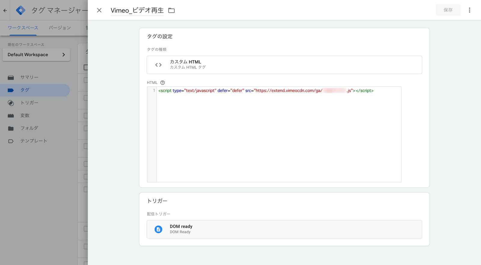Image resolution: width=481 pixels, height=265 pixels.
Task: Click the 配信トリガー label
Action: pyautogui.click(x=158, y=214)
